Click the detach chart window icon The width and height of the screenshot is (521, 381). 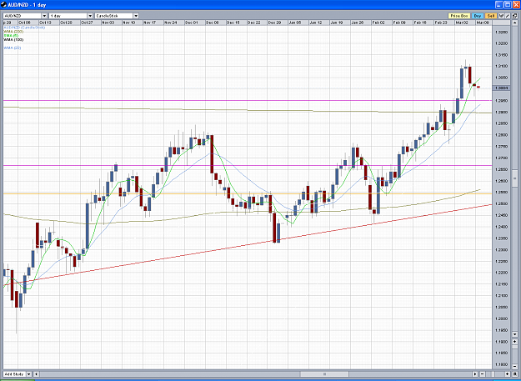[x=514, y=16]
